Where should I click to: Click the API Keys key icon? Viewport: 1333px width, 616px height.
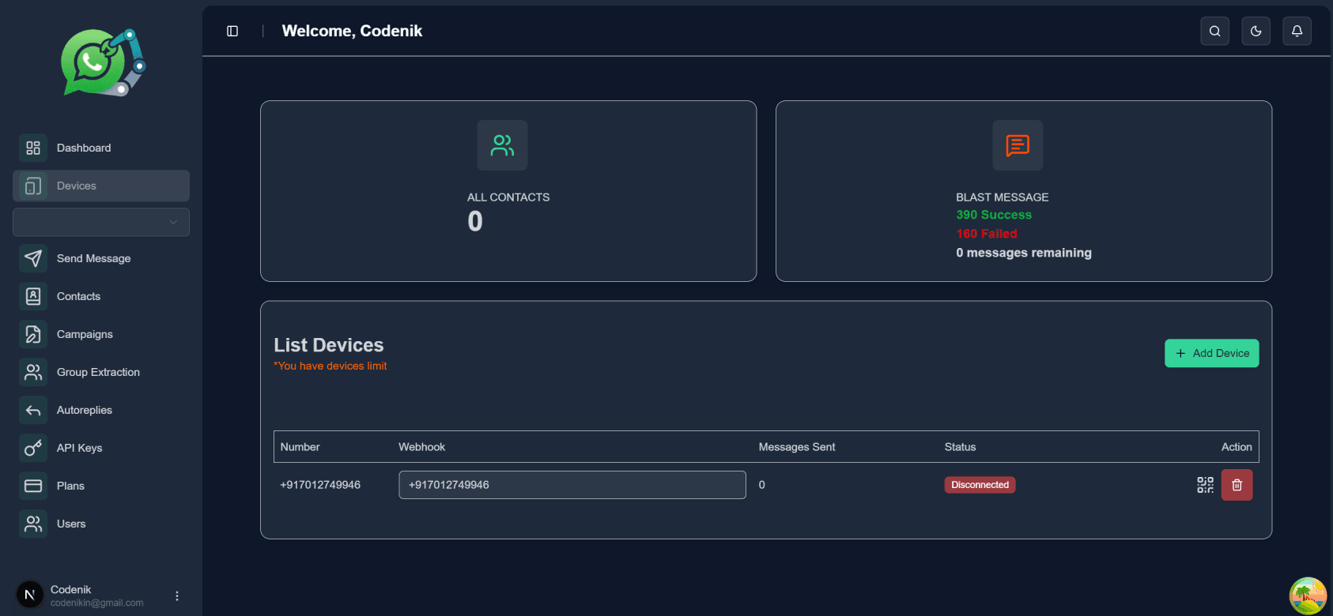pyautogui.click(x=33, y=448)
